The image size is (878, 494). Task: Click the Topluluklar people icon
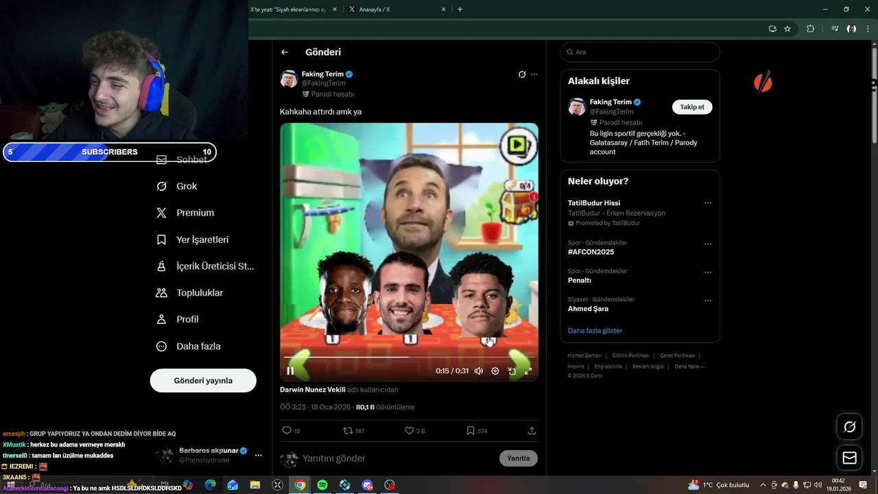click(x=162, y=293)
